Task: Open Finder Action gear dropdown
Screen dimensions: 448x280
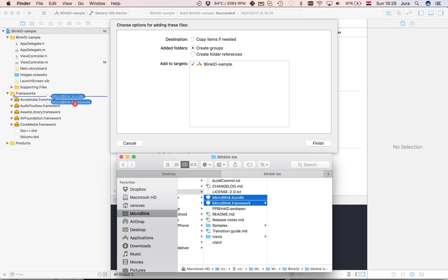Action: click(x=207, y=165)
